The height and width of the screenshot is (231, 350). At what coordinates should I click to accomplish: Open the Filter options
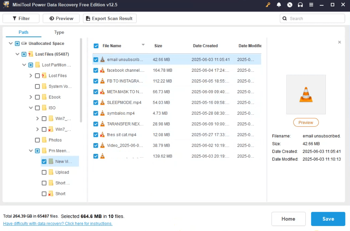(21, 18)
